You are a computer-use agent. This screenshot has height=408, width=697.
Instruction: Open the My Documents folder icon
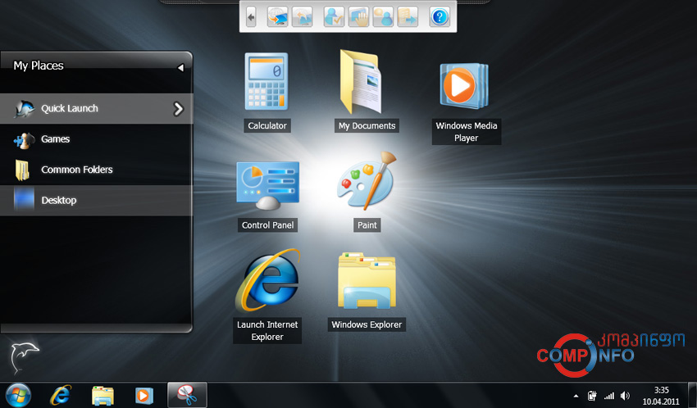pyautogui.click(x=361, y=82)
